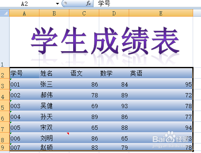Click the Insert Function fx button
Image resolution: width=201 pixels, height=153 pixels.
click(x=88, y=3)
